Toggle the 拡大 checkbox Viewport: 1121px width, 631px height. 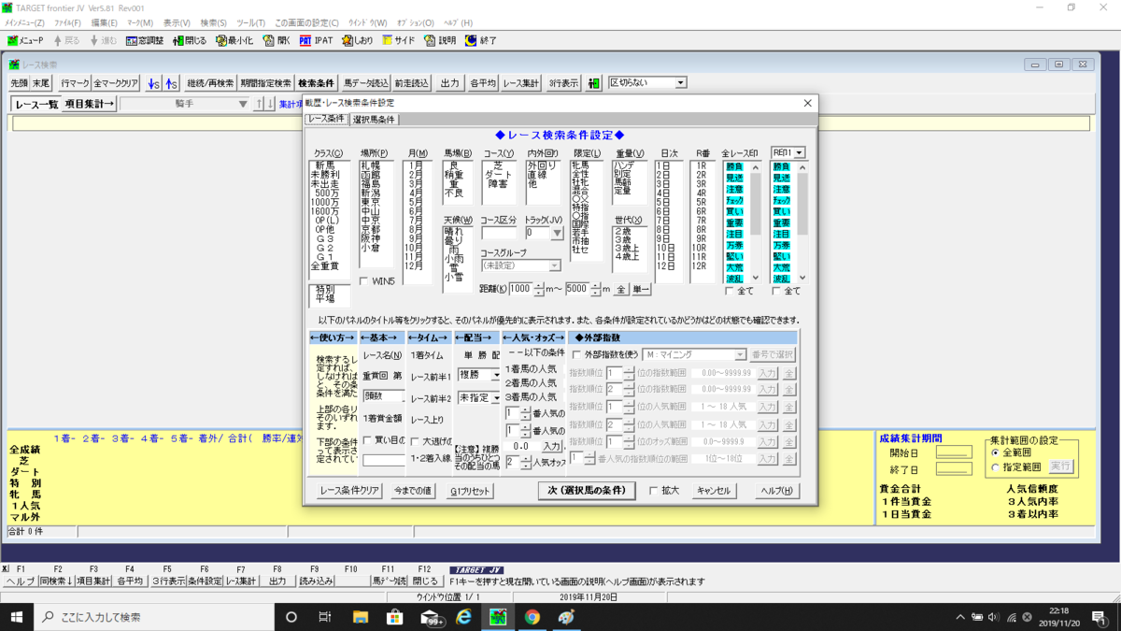[654, 491]
